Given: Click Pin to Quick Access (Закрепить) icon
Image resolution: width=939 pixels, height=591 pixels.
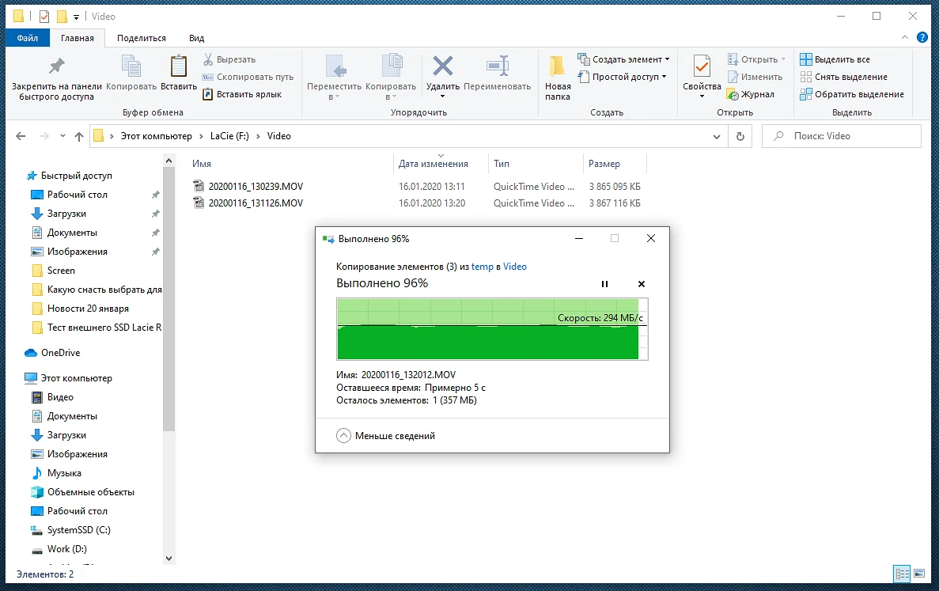Looking at the screenshot, I should click(57, 66).
